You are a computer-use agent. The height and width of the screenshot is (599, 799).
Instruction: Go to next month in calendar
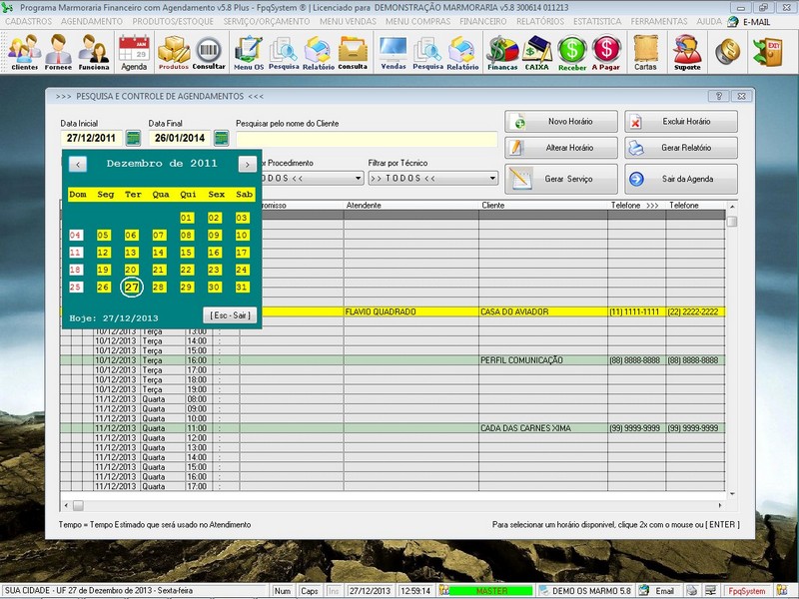point(247,163)
